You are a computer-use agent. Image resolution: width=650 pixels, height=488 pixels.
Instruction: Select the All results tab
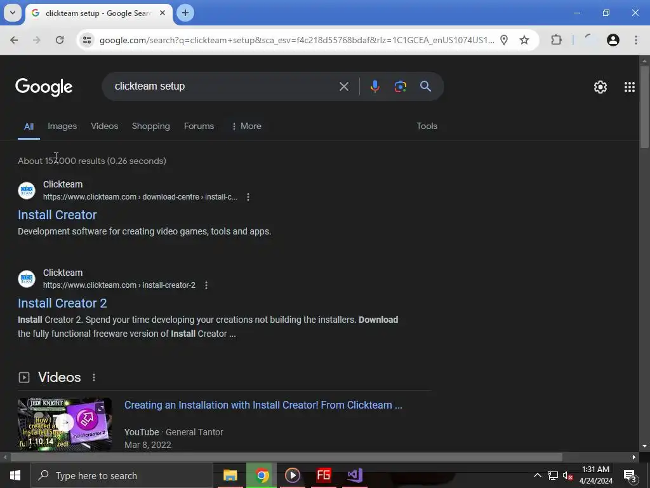pos(29,126)
